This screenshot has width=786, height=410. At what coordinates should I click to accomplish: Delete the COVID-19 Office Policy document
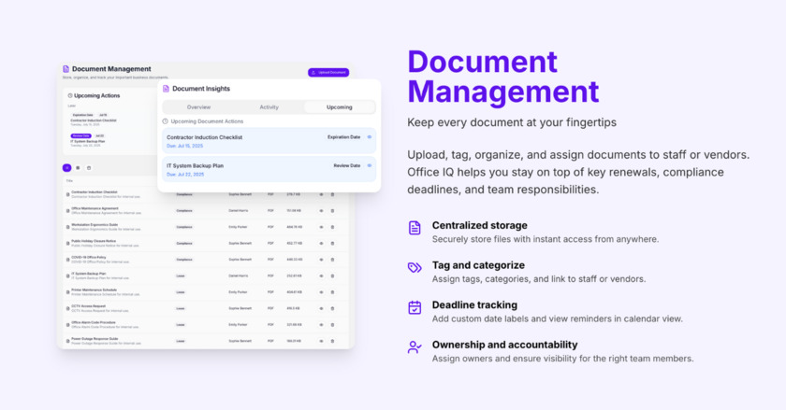[332, 260]
